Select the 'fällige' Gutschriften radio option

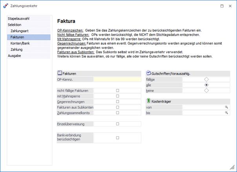pyautogui.click(x=206, y=79)
